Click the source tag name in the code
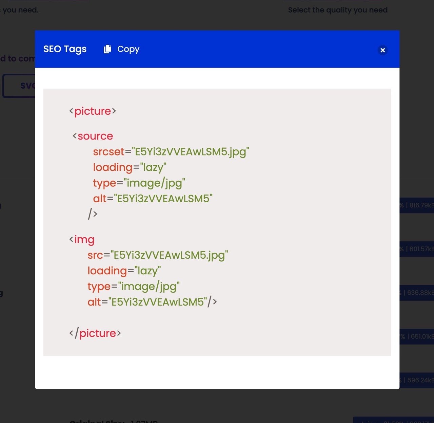 pyautogui.click(x=95, y=136)
